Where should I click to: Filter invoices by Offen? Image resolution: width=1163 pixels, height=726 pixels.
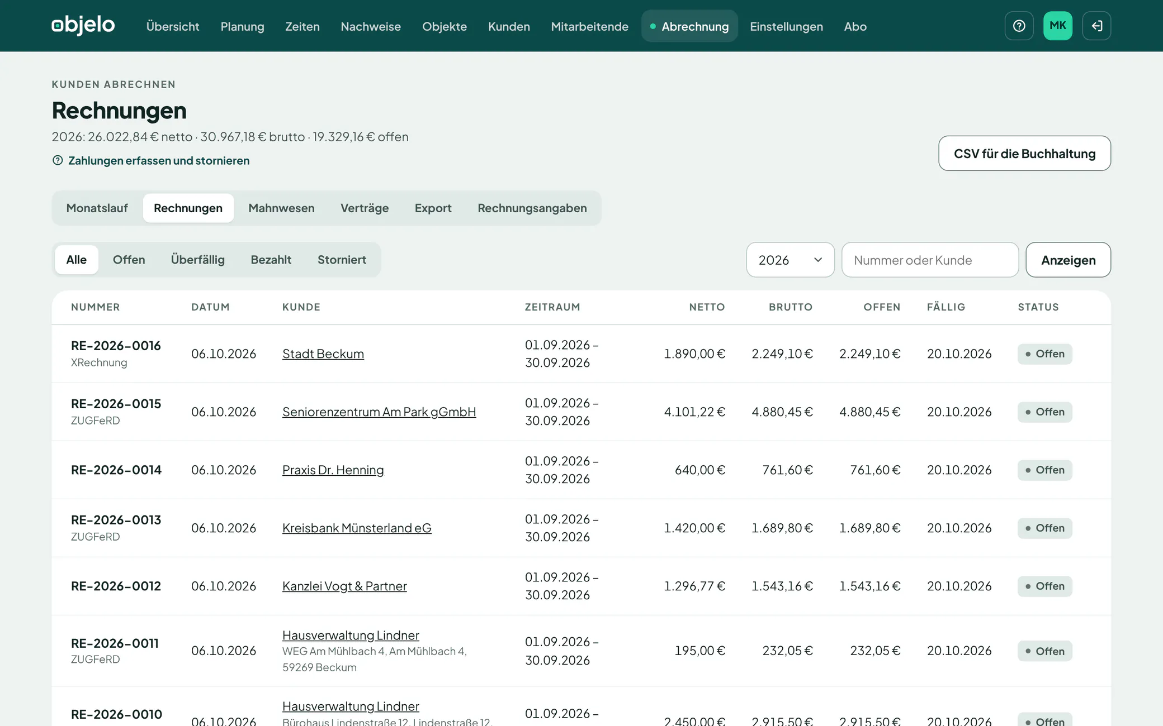pos(129,260)
